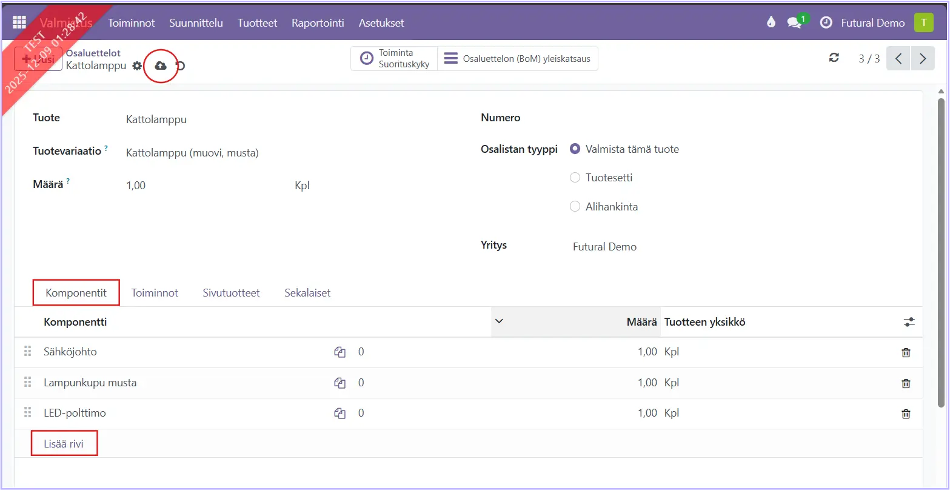
Task: Expand the chevron dropdown in the Määrä column header
Action: coord(499,321)
